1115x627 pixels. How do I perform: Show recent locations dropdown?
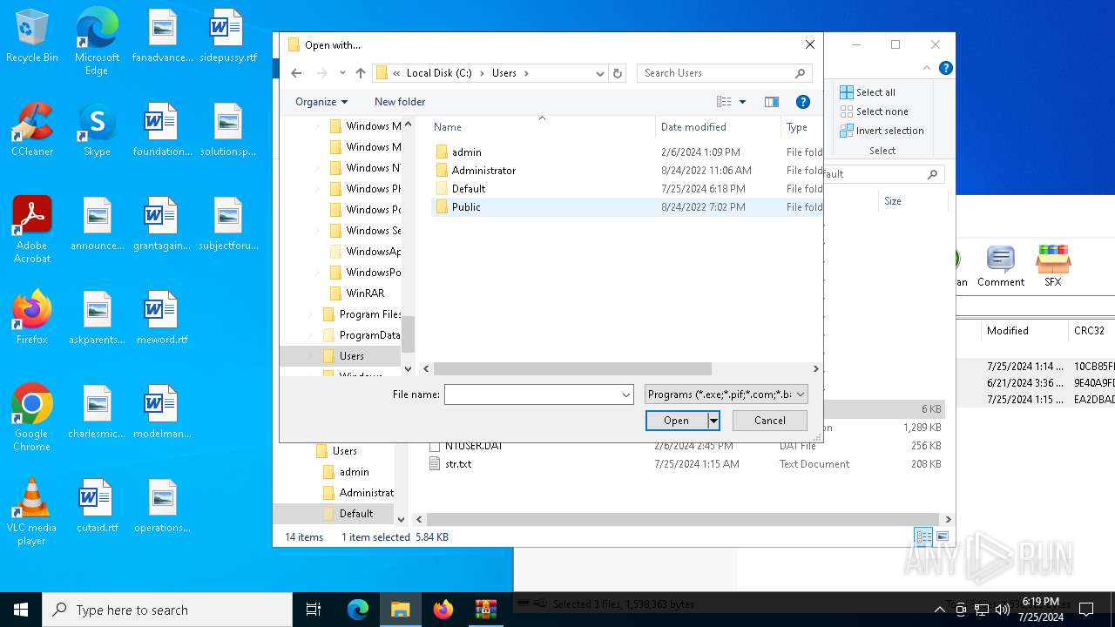[342, 73]
